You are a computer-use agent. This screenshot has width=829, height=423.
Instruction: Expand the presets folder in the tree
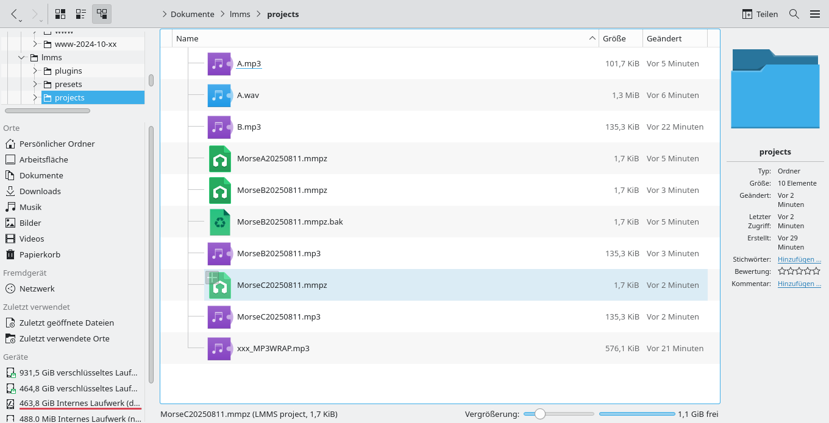35,85
